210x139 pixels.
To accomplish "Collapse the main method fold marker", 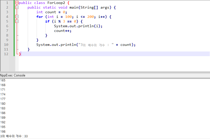I will pyautogui.click(x=17, y=7).
